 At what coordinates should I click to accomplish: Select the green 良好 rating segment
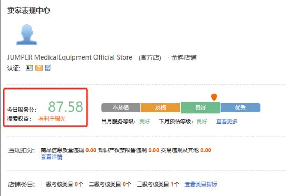pos(200,107)
